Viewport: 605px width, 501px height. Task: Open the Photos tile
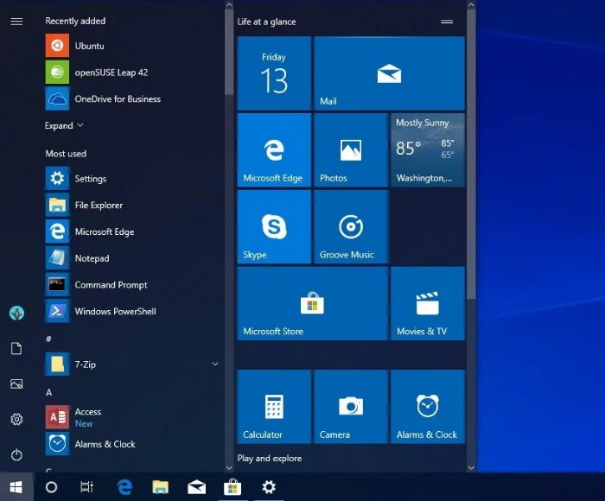[351, 150]
